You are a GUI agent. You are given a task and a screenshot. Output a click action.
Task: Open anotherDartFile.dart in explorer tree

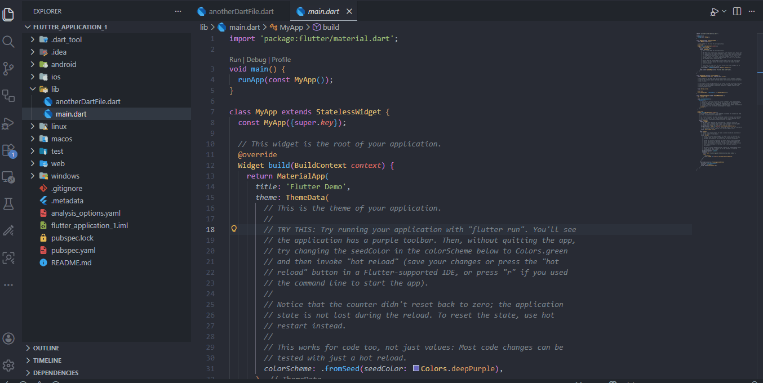107,101
